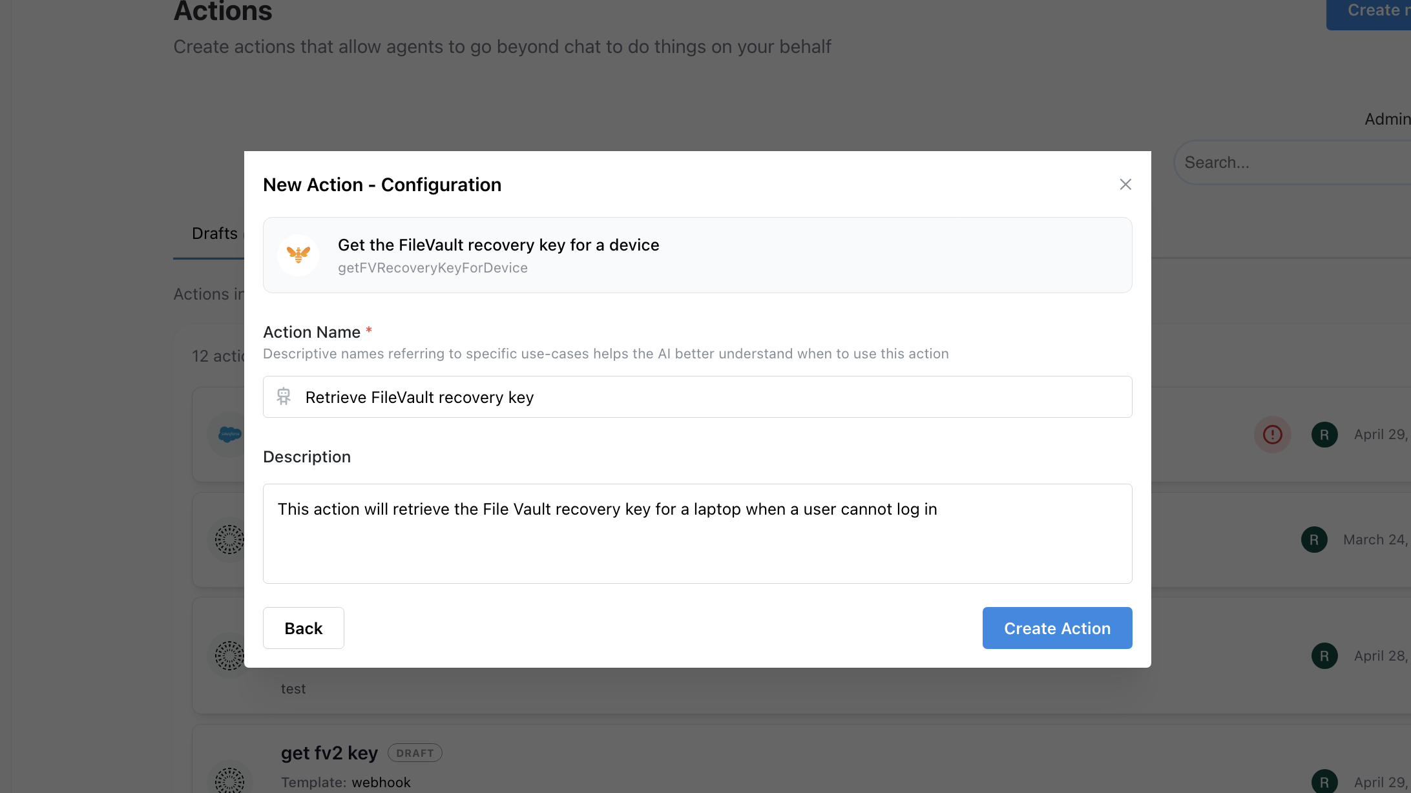This screenshot has width=1411, height=793.
Task: Click the Action Name text input
Action: (697, 397)
